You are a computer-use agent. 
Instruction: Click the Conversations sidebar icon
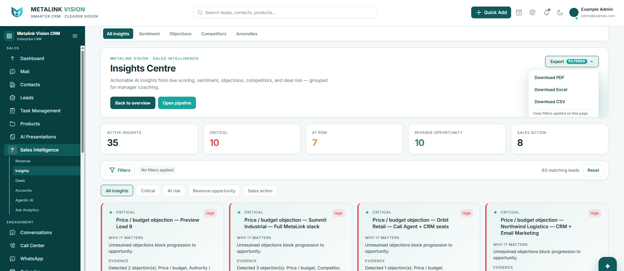click(12, 232)
